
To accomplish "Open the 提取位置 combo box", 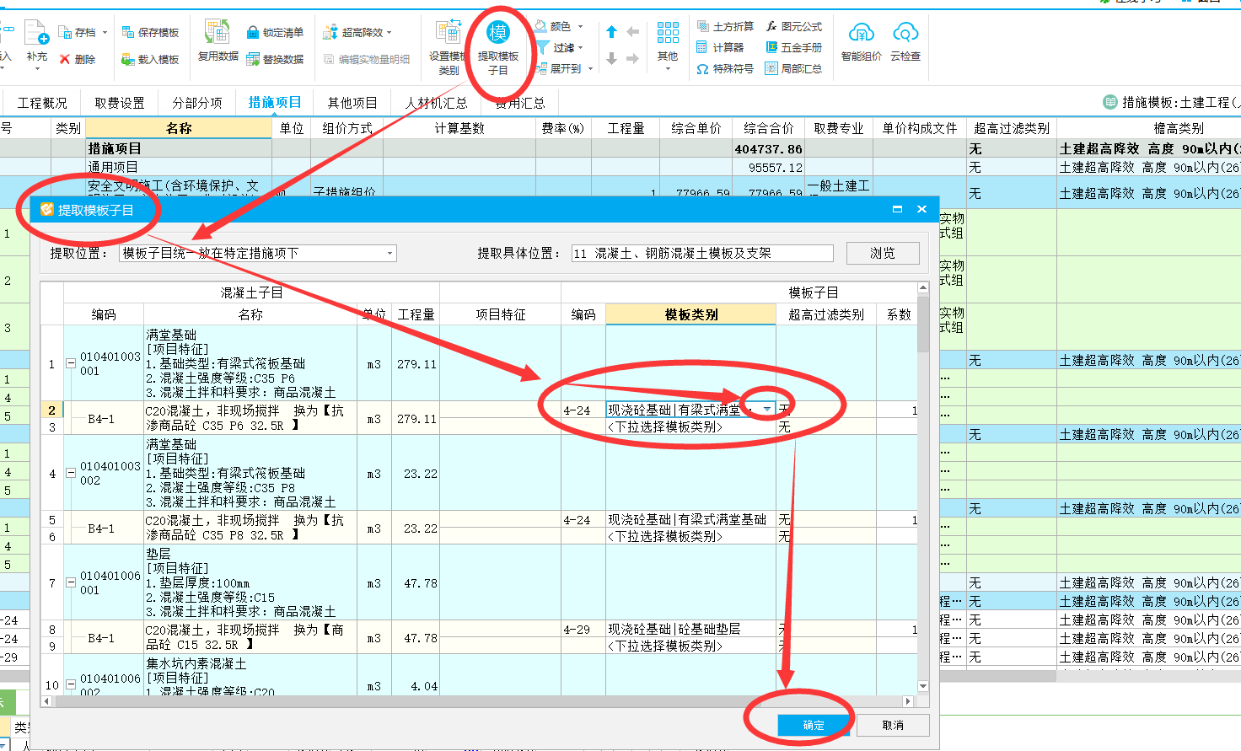I will click(258, 253).
